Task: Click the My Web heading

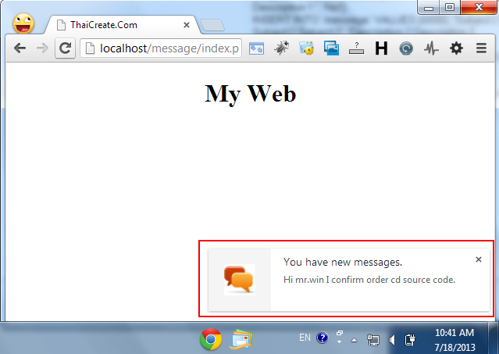Action: pos(251,94)
